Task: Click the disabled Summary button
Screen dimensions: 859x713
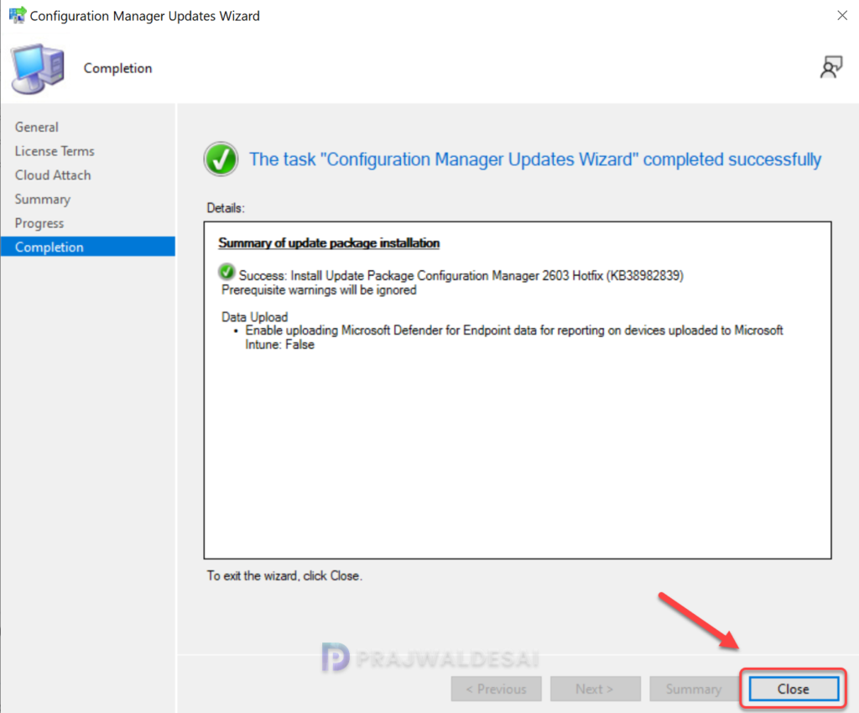Action: [694, 689]
